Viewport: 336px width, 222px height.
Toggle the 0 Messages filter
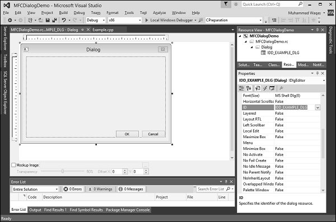pos(131,189)
